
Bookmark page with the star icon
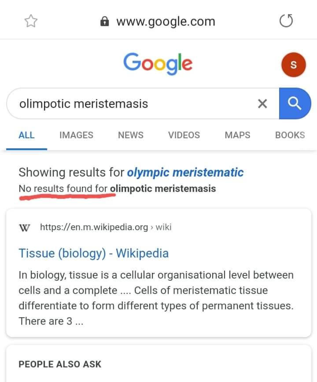click(31, 21)
